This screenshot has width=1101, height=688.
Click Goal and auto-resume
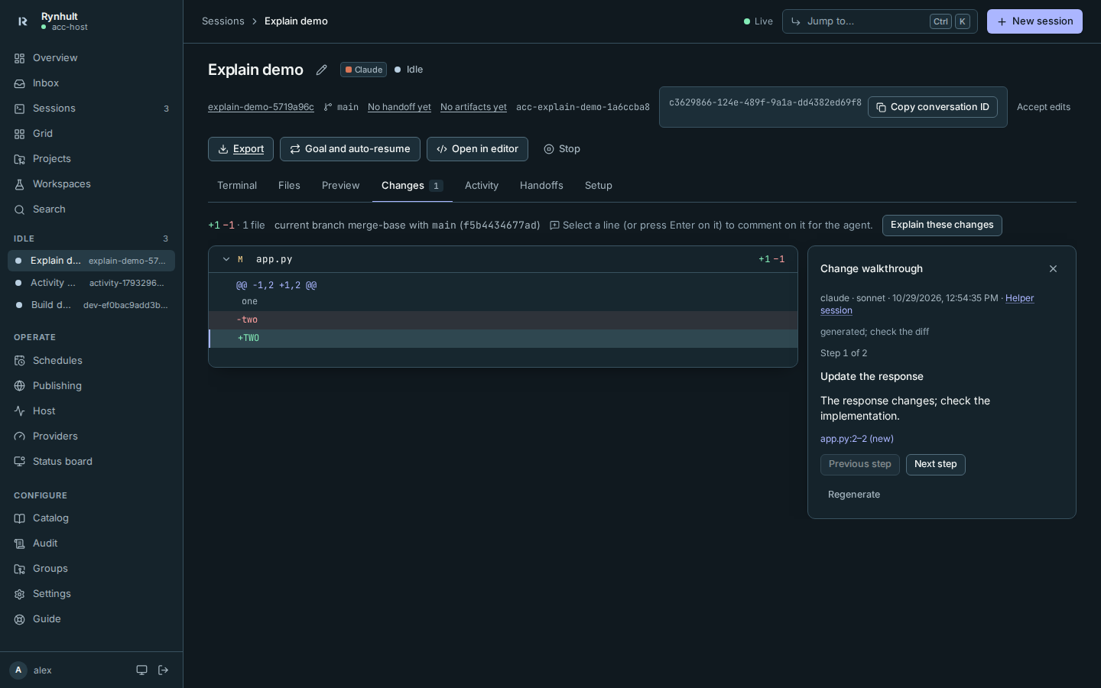(x=350, y=149)
